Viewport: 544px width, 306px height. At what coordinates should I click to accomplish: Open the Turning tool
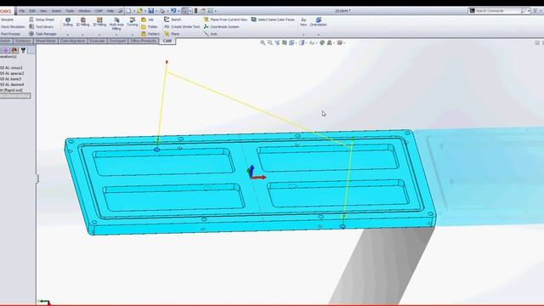pos(133,22)
